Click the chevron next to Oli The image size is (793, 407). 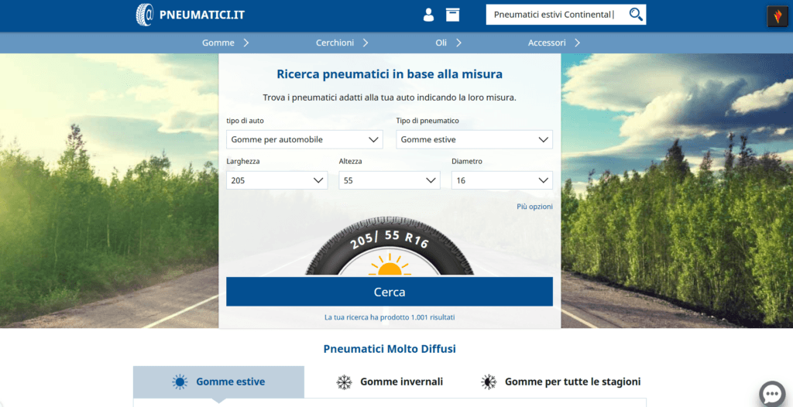[458, 43]
